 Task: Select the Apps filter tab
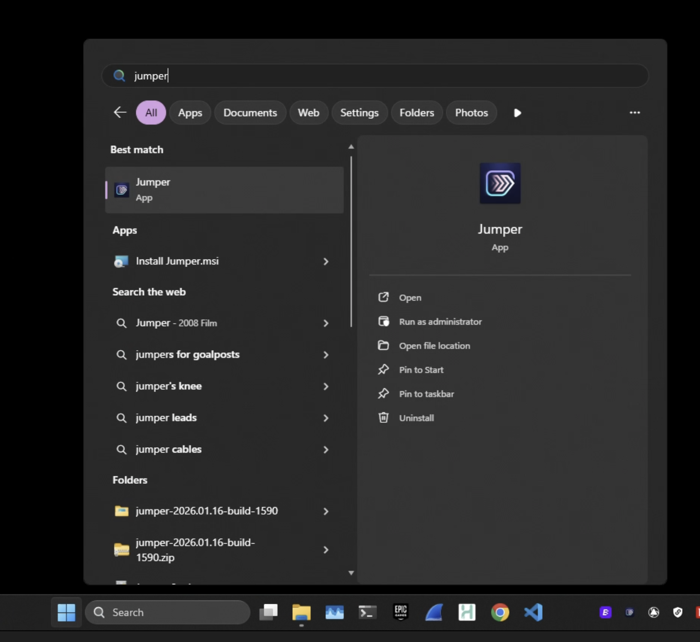(x=190, y=113)
